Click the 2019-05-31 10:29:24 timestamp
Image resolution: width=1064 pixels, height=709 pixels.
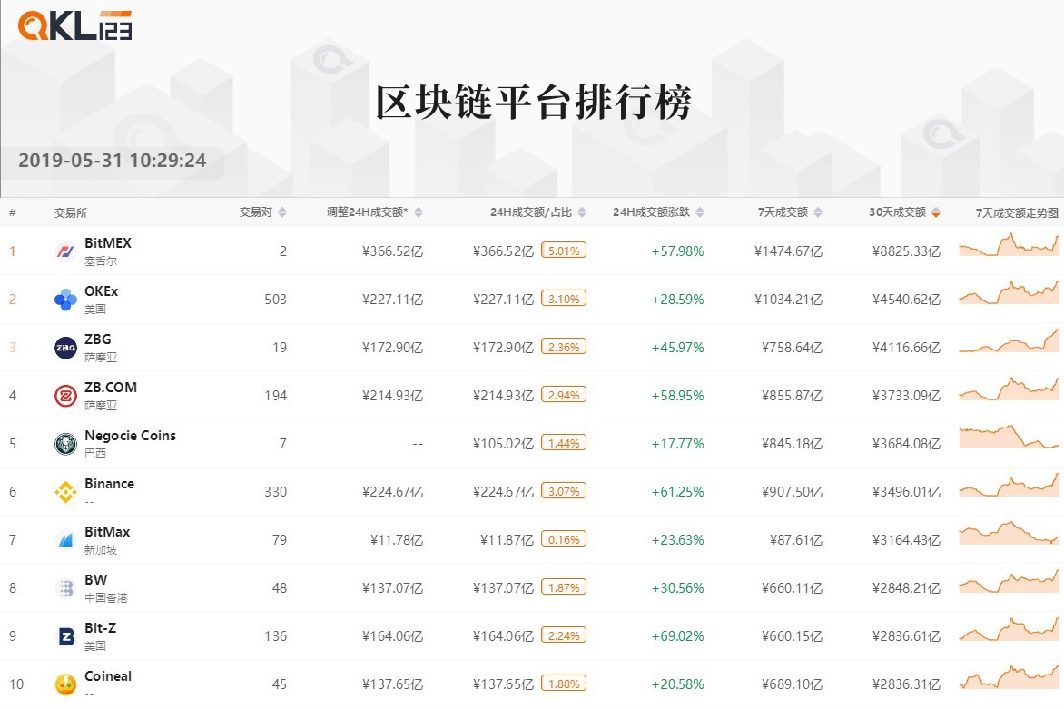click(x=113, y=161)
